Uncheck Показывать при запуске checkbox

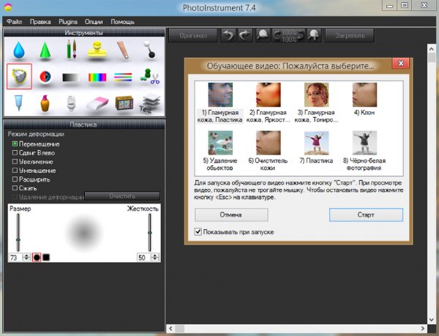pos(198,231)
